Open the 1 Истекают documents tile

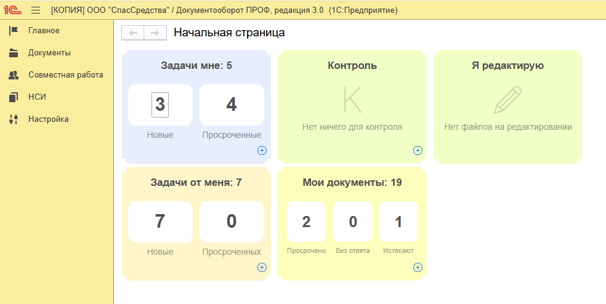click(398, 222)
